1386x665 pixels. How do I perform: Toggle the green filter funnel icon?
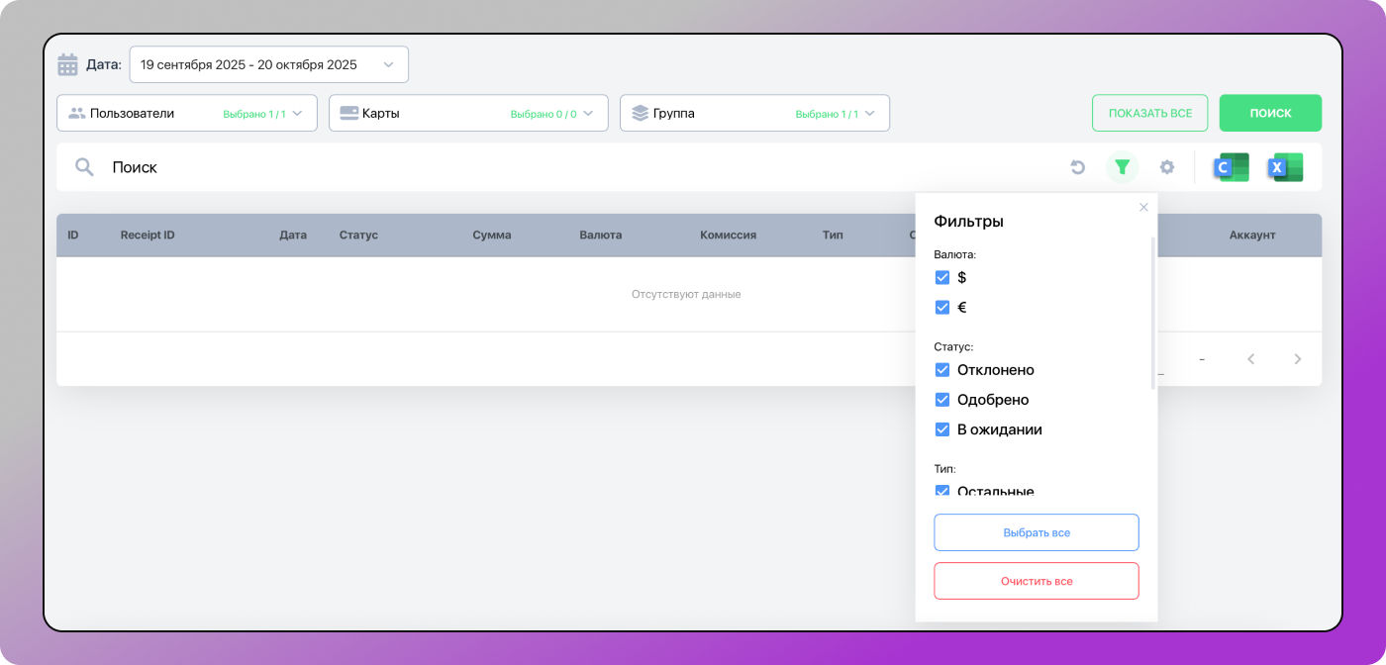pyautogui.click(x=1122, y=167)
